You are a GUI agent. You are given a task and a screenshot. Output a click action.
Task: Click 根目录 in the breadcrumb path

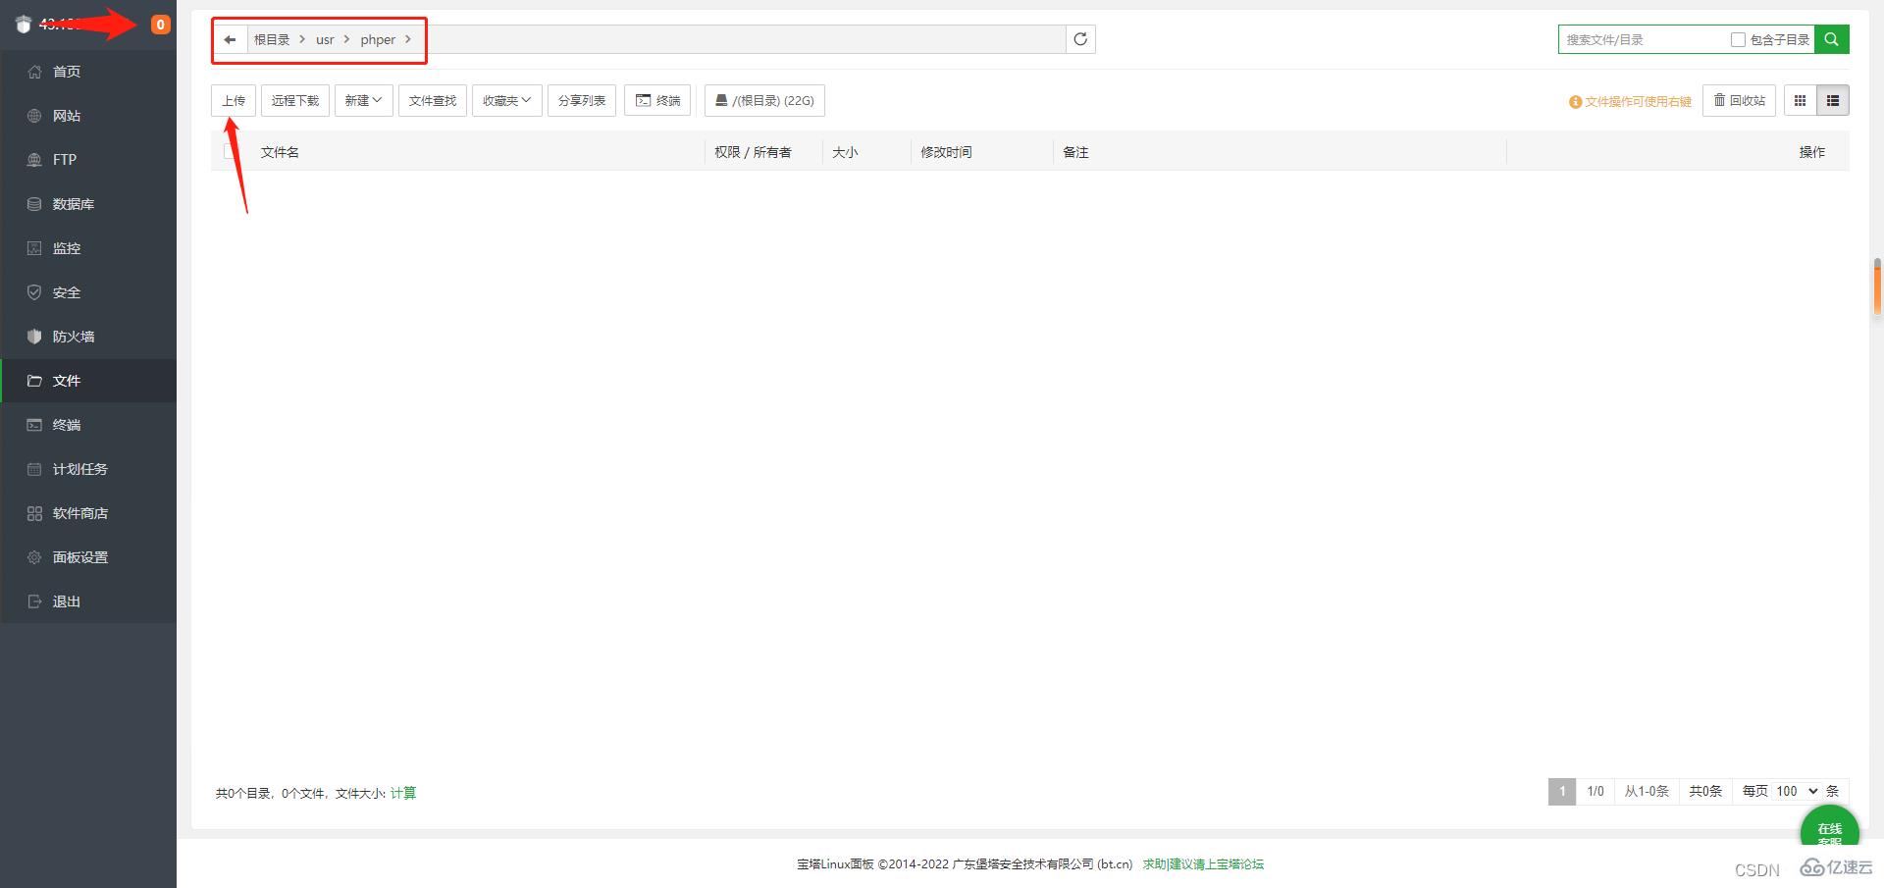[272, 40]
